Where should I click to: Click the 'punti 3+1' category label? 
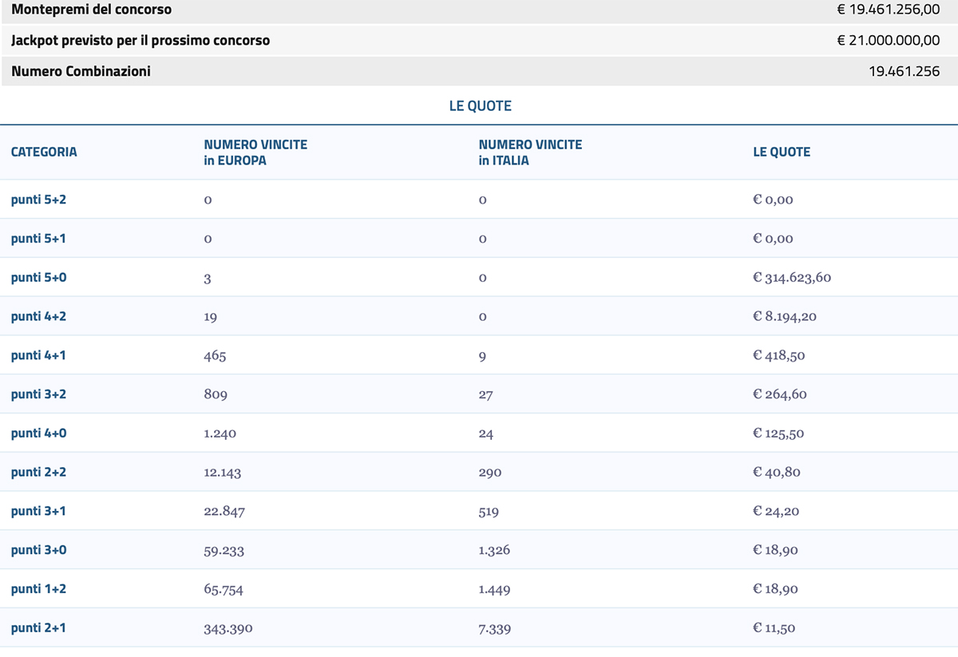coord(38,511)
